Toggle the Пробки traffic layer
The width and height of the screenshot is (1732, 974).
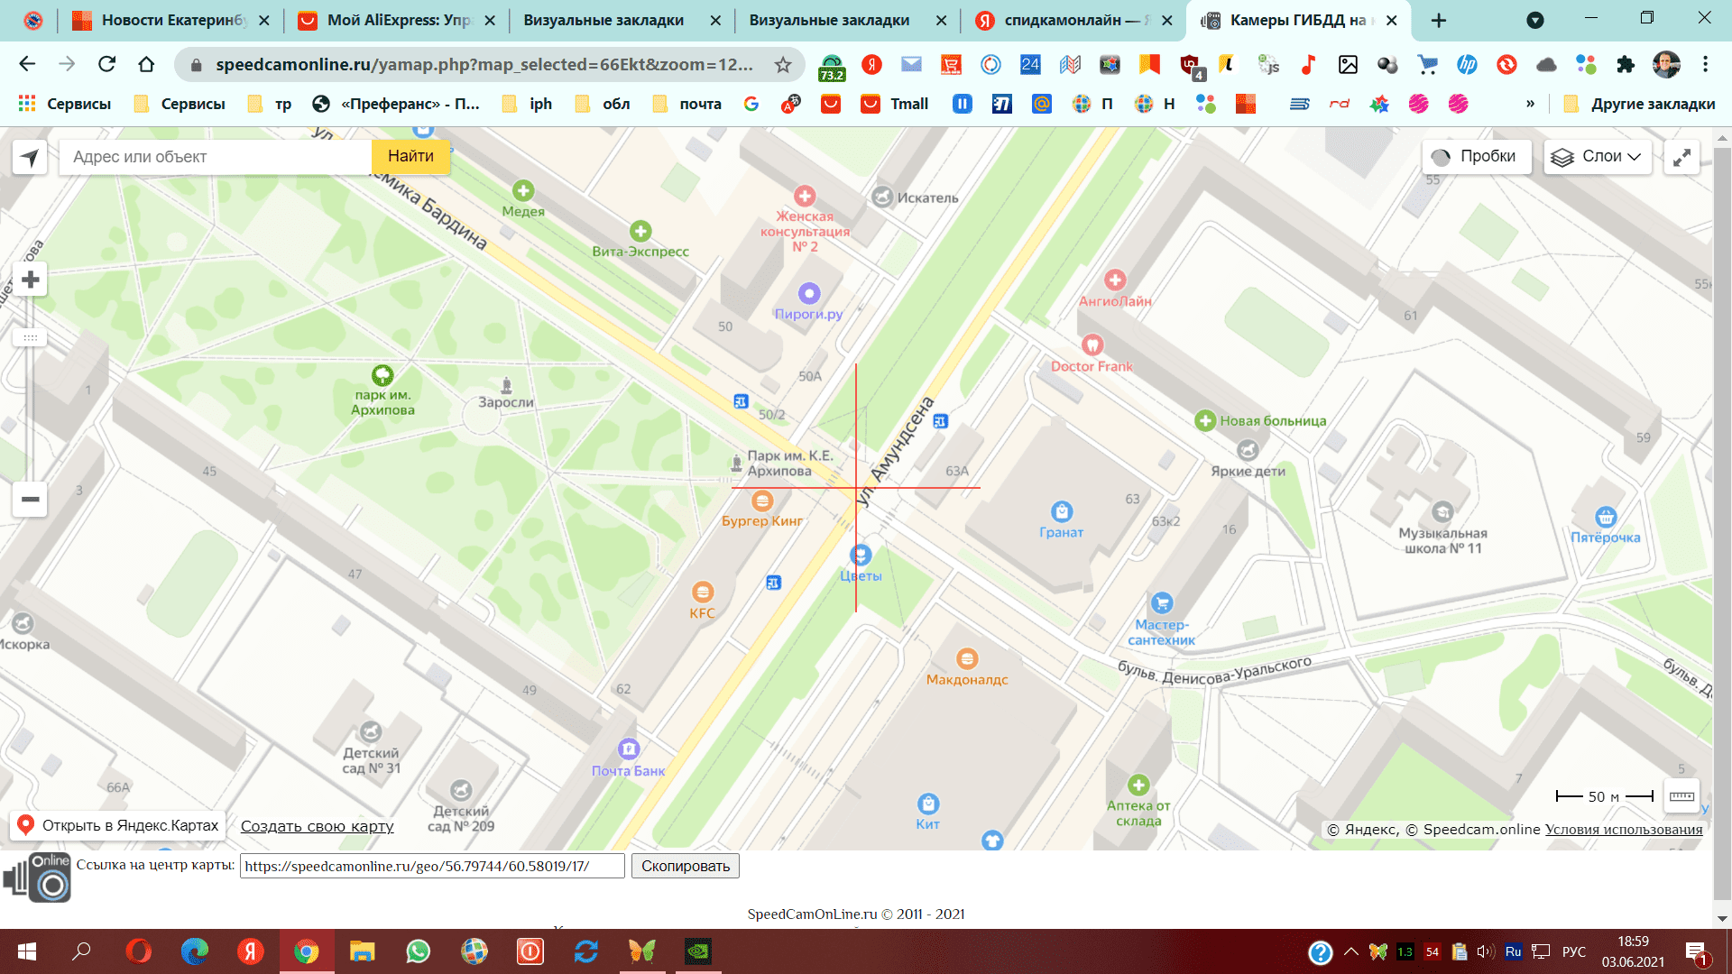coord(1477,156)
